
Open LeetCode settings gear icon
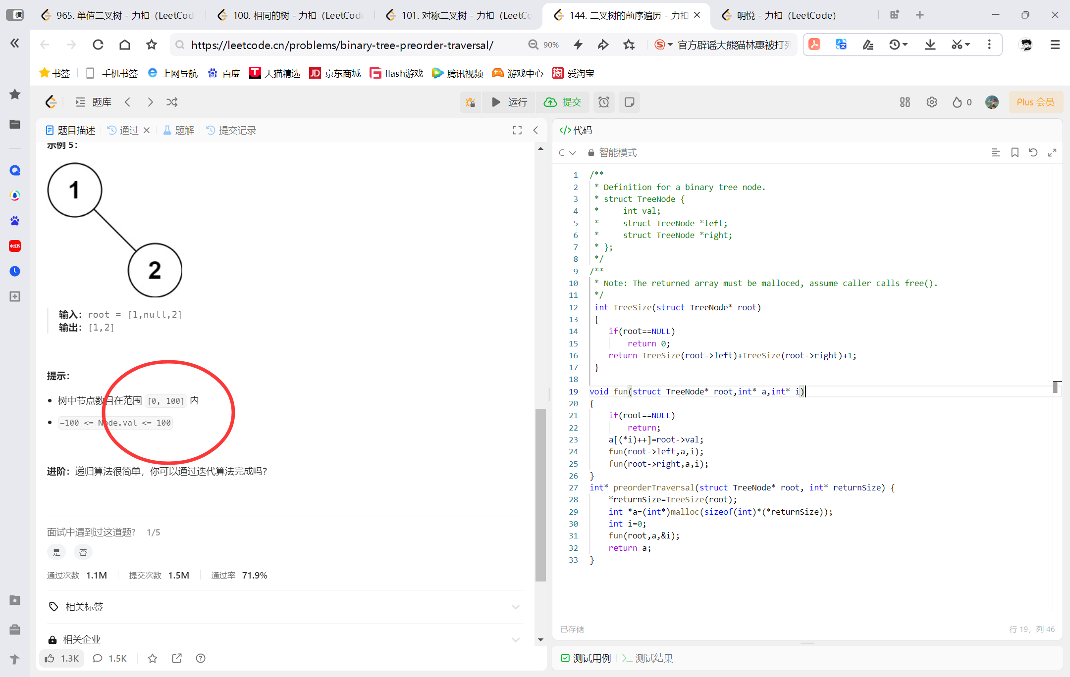point(932,102)
